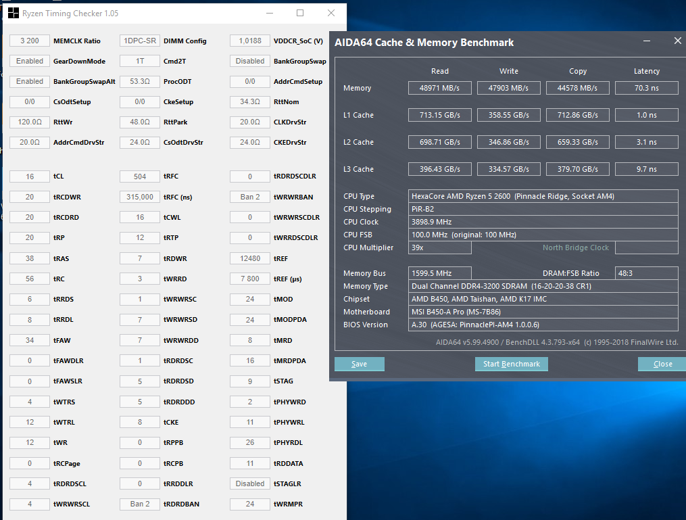This screenshot has width=686, height=520.
Task: Click the Memory Latency 70.3 ns field
Action: [x=647, y=88]
